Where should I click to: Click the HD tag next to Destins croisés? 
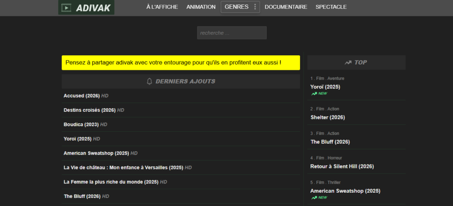[x=121, y=110]
